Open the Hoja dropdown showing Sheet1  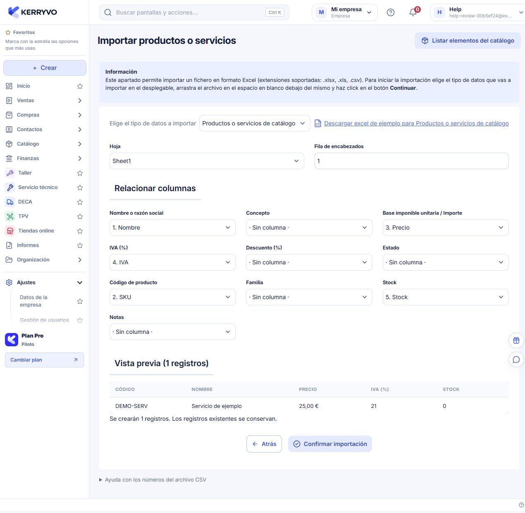[x=207, y=161]
